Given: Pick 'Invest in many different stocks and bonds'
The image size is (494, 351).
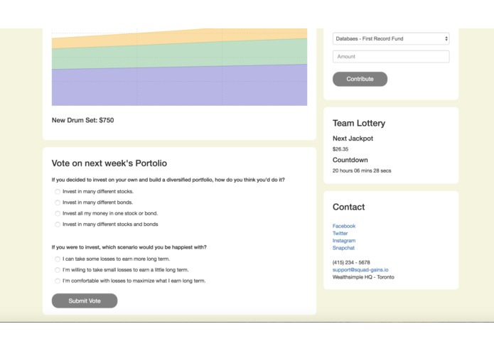Looking at the screenshot, I should [58, 225].
